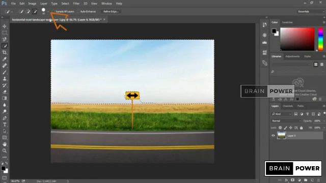This screenshot has width=326, height=183.
Task: Click the Refine Edge button
Action: [x=111, y=12]
